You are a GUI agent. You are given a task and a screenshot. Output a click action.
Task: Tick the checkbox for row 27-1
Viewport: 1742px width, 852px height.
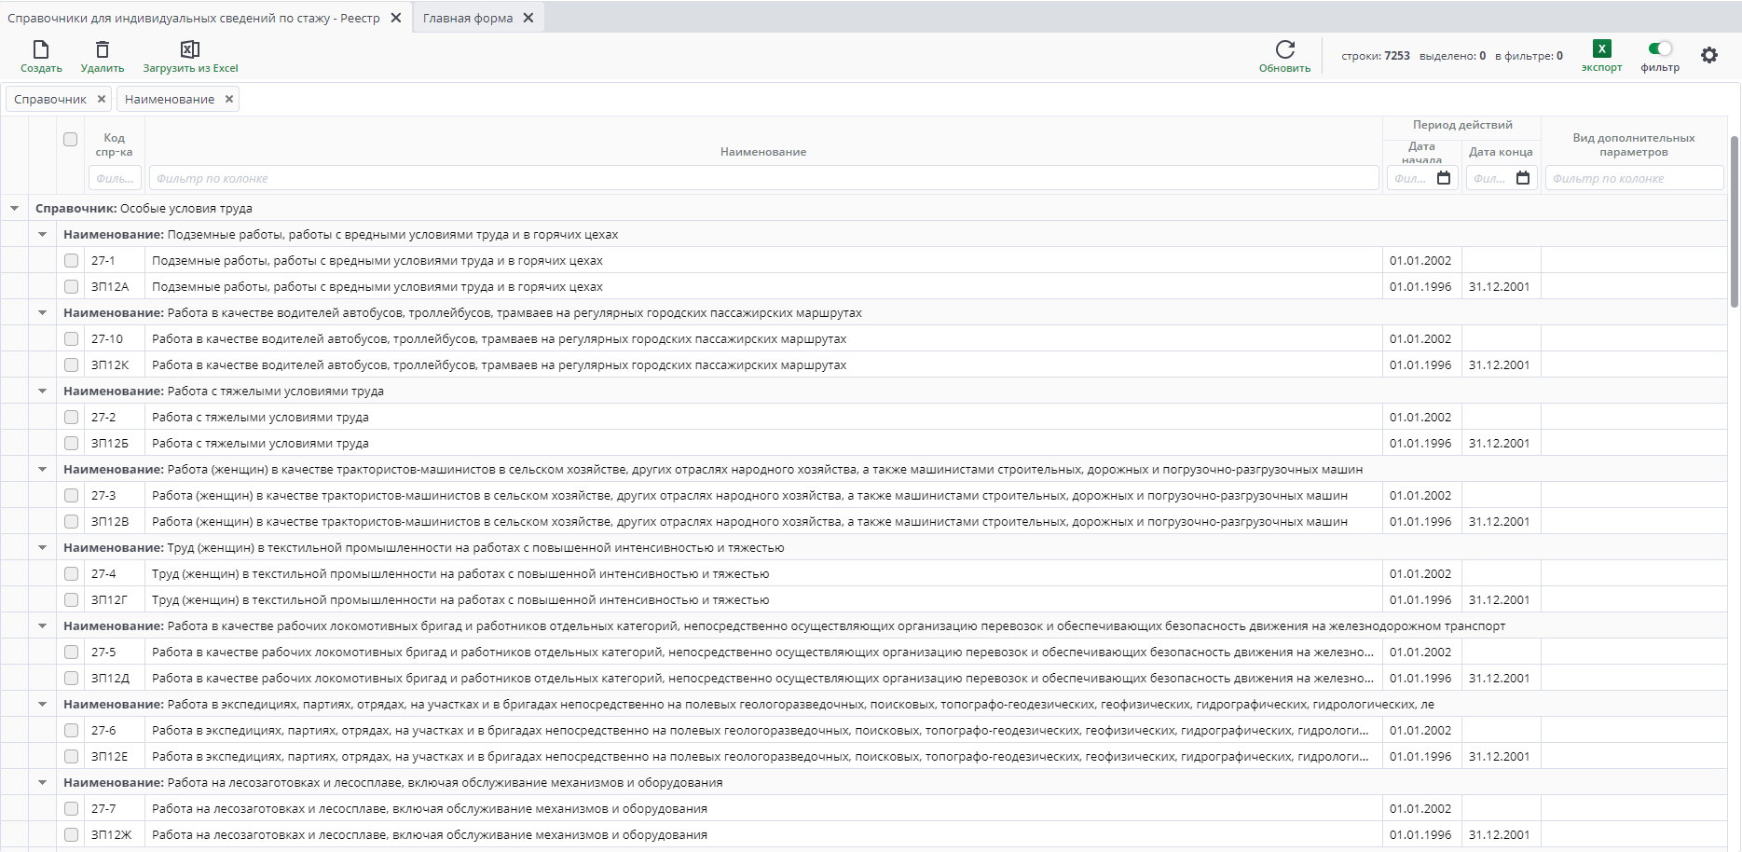(x=71, y=261)
